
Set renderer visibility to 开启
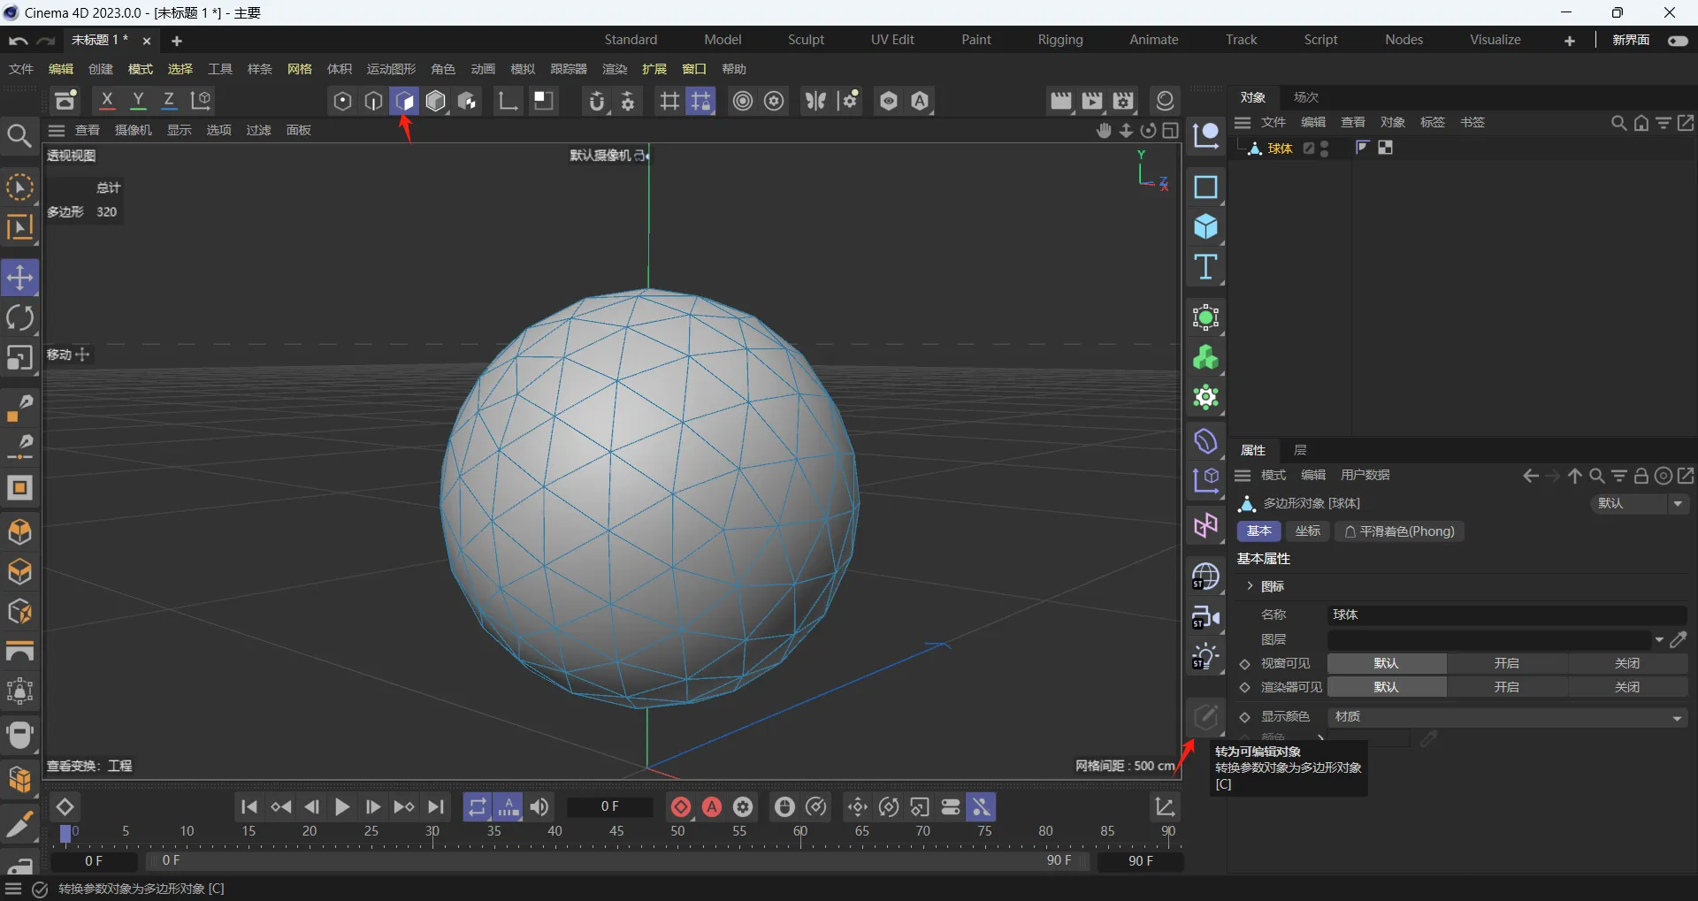(x=1506, y=687)
